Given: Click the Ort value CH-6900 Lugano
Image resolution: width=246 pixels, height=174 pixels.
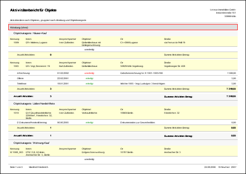Looking at the screenshot, I should coord(129,42).
